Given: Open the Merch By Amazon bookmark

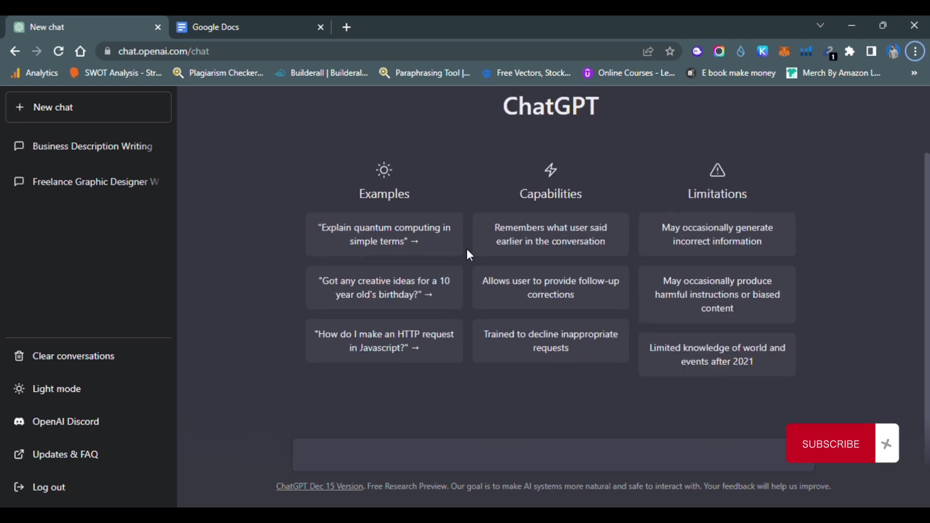Looking at the screenshot, I should [x=834, y=73].
